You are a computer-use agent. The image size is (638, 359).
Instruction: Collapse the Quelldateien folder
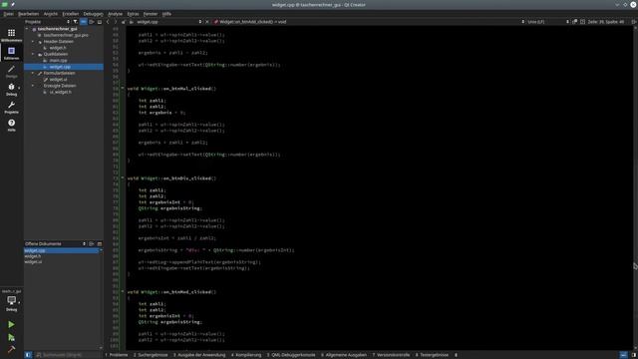[33, 54]
